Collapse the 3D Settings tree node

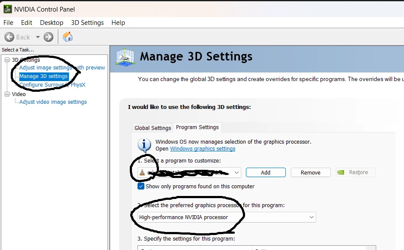(7, 60)
